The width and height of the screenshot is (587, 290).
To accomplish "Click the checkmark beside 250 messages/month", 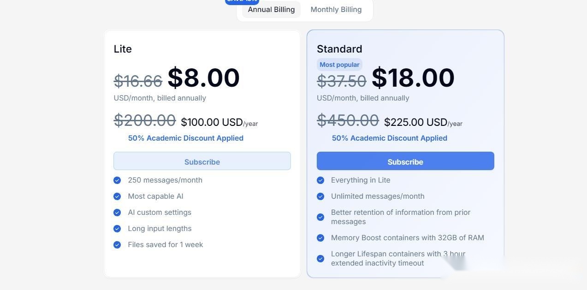I will click(117, 180).
